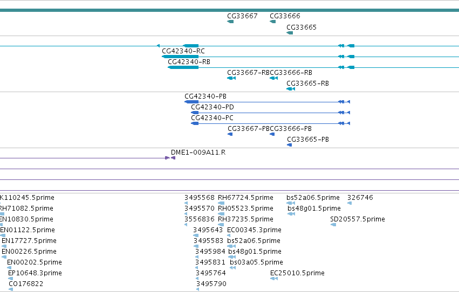Select the RH37235.5prime EST label
Screen dimensions: 459x292
245,219
